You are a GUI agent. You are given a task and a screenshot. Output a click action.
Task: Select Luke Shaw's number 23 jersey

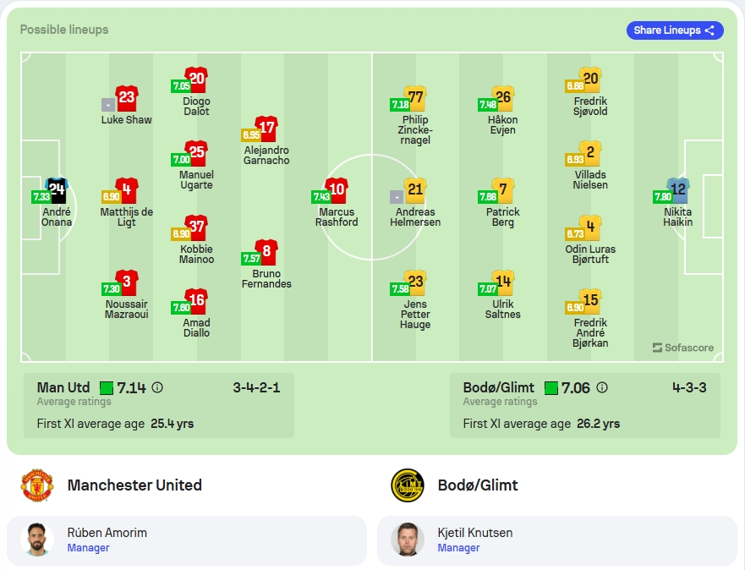(x=127, y=98)
